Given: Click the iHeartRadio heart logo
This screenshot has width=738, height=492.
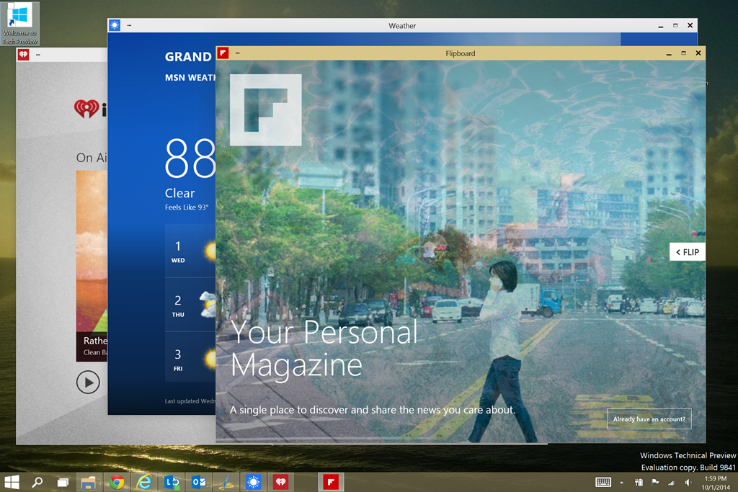Looking at the screenshot, I should point(86,109).
